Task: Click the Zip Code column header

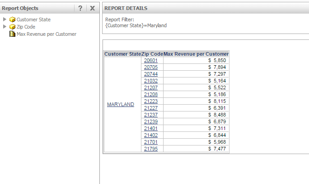Action: (152, 54)
